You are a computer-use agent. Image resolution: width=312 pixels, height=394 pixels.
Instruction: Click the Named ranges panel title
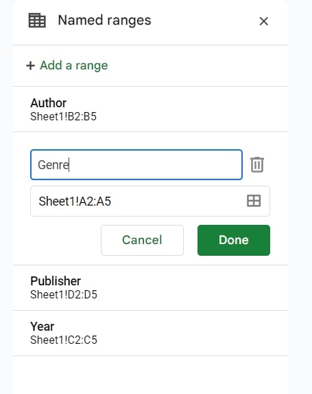click(x=104, y=21)
